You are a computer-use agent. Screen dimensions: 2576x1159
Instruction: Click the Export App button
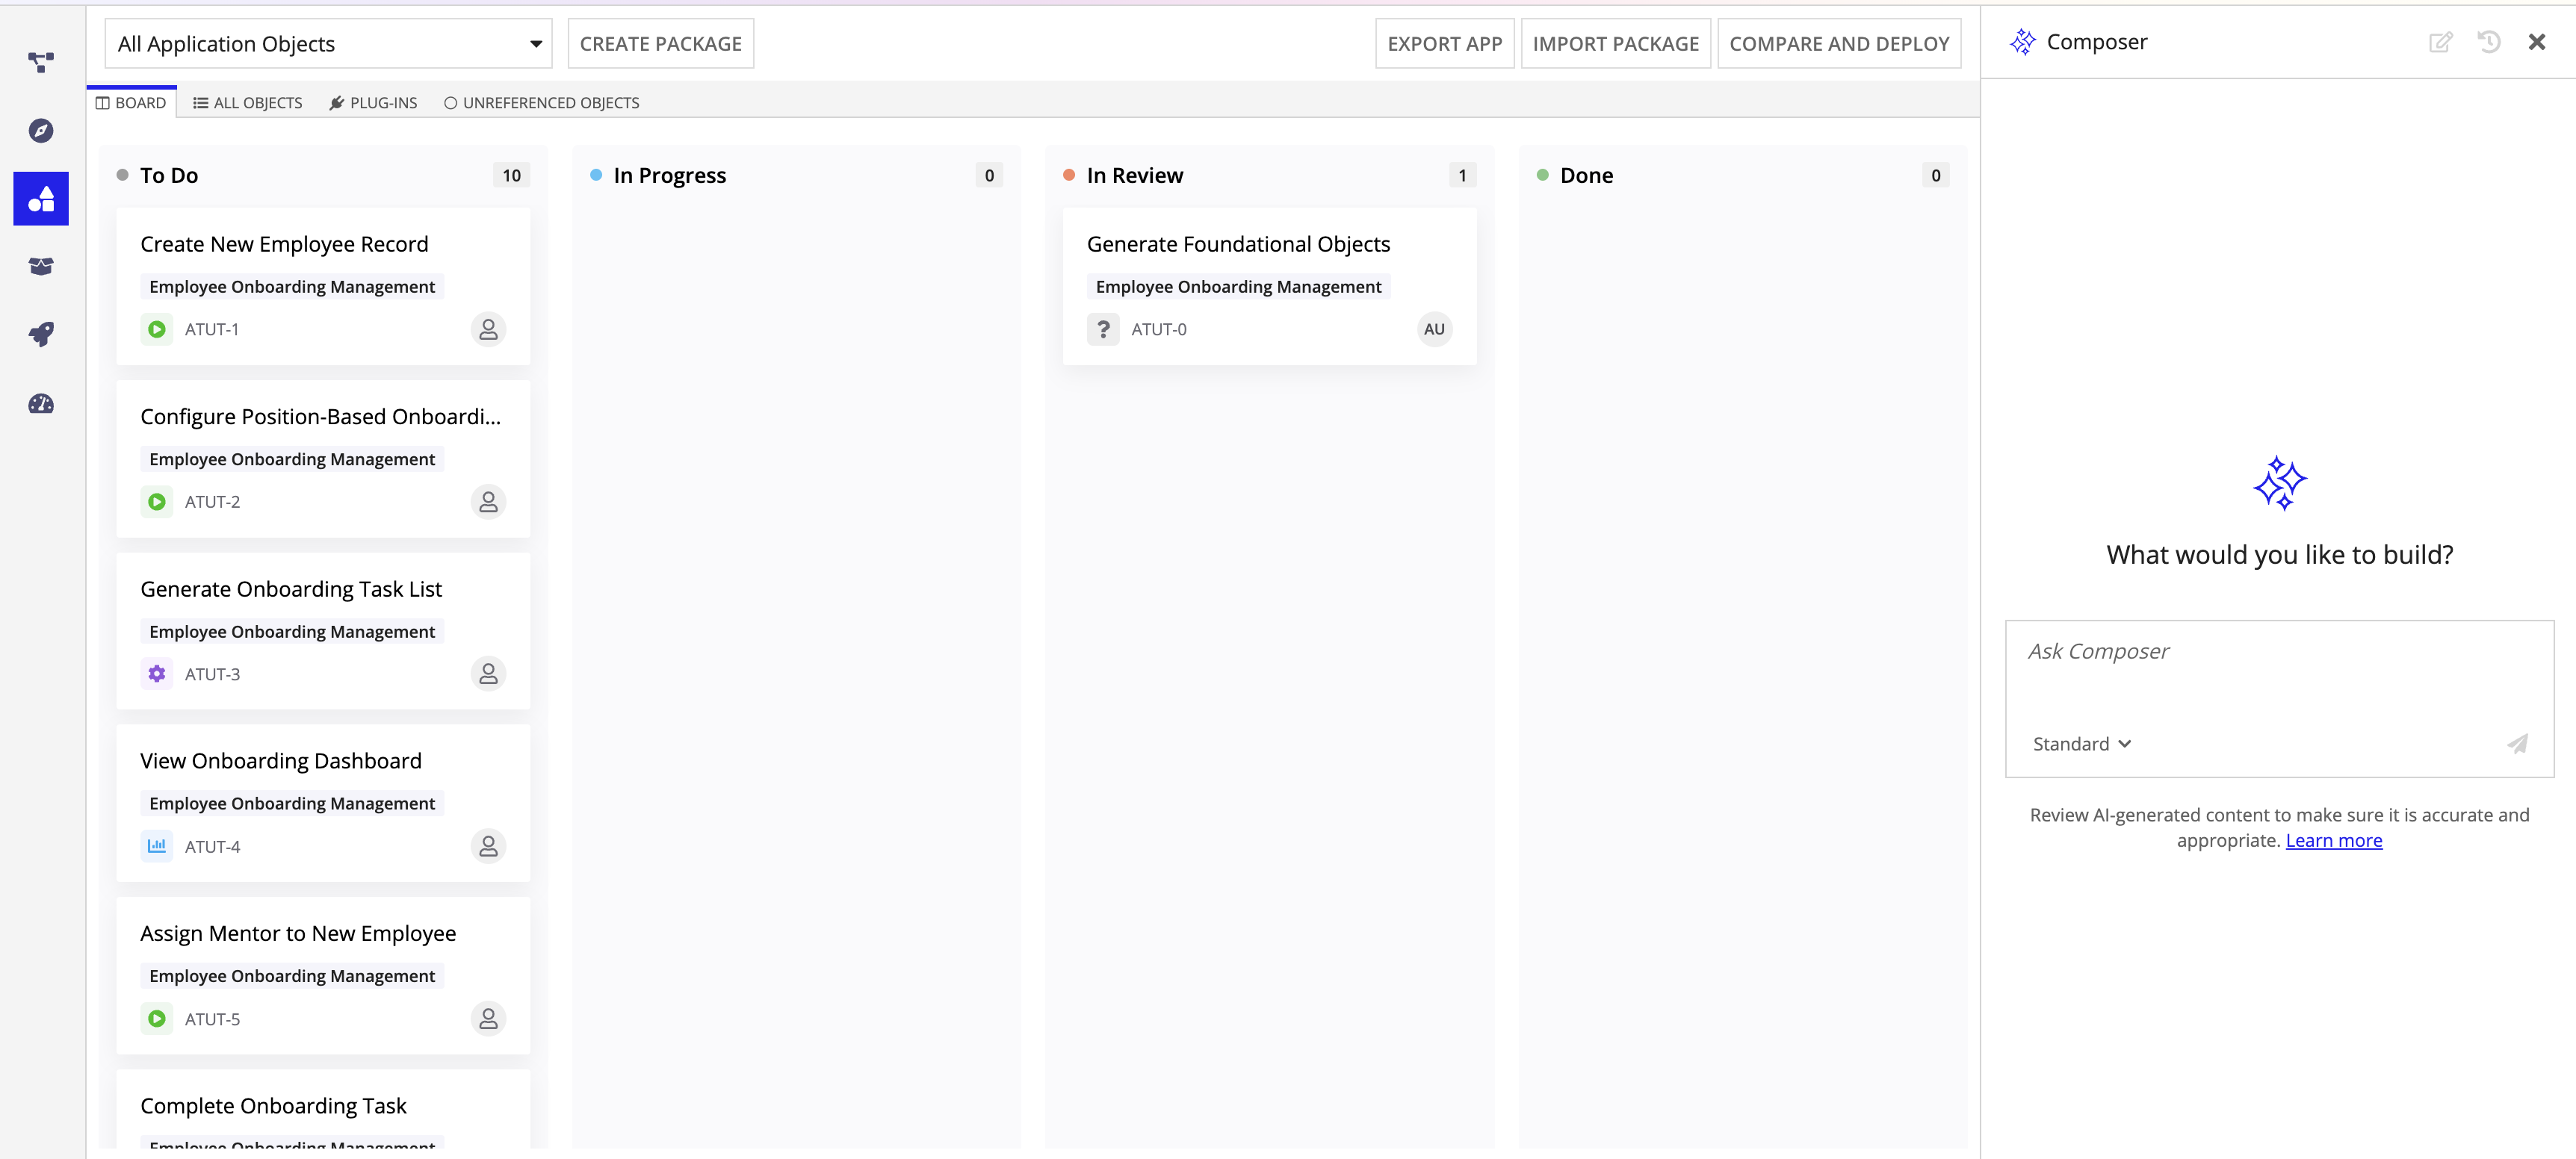click(x=1445, y=44)
